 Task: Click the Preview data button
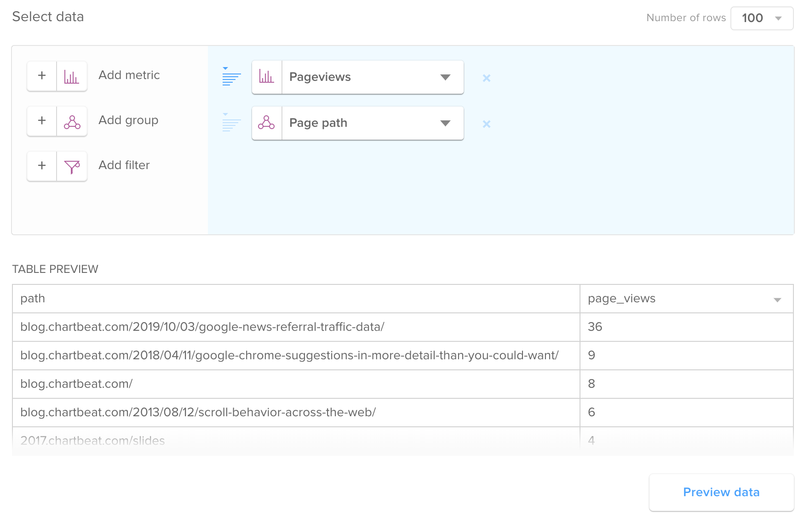pyautogui.click(x=721, y=492)
